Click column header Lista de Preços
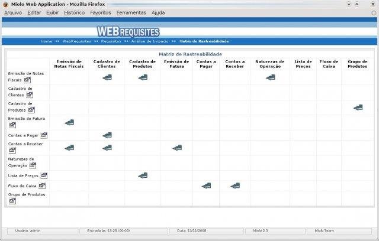 303,64
